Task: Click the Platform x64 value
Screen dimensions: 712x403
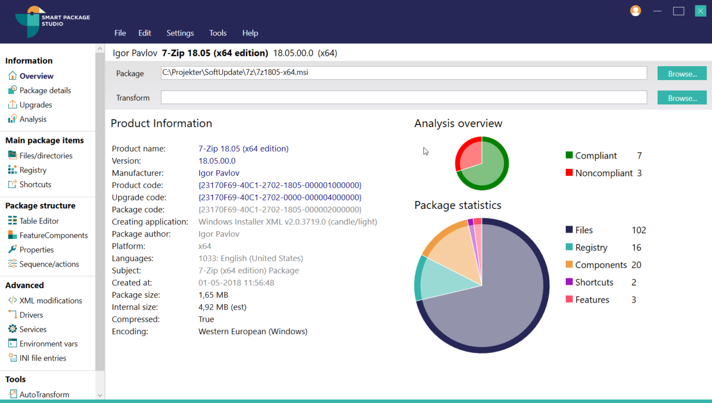Action: point(205,246)
